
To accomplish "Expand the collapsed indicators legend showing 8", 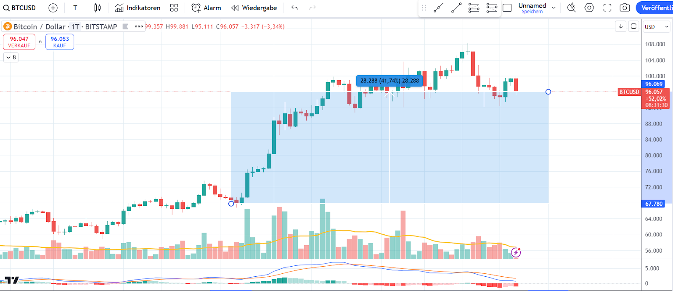I will tap(11, 57).
